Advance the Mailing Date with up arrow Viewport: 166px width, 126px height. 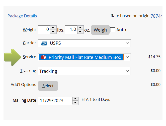75,99
